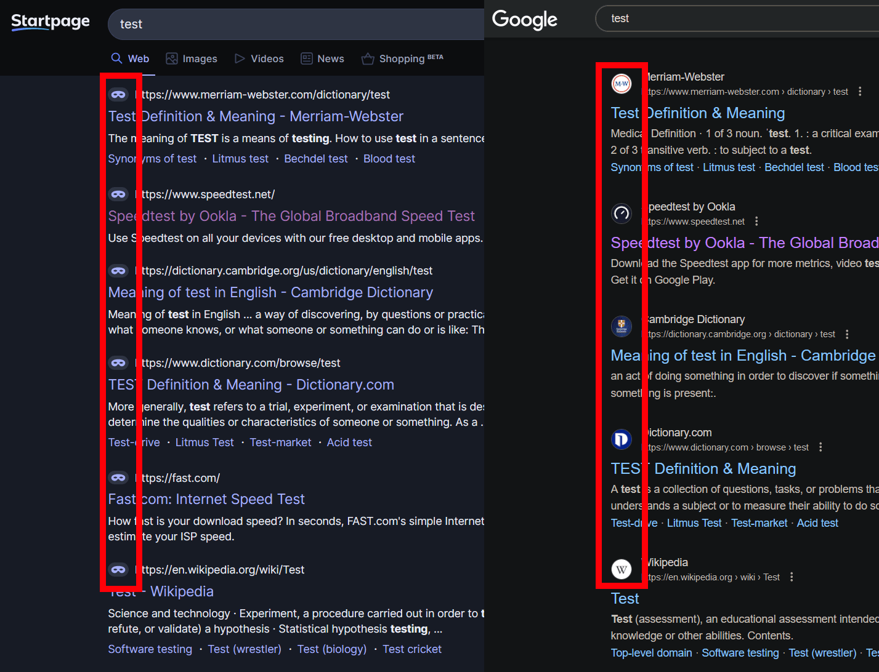Open Anonymous View for Startpage dictionary.cambridge.org result

point(118,270)
